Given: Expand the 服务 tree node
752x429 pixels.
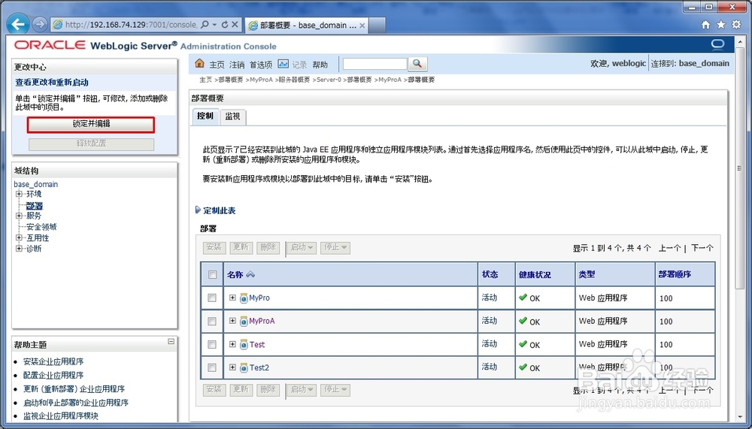Looking at the screenshot, I should [x=20, y=216].
